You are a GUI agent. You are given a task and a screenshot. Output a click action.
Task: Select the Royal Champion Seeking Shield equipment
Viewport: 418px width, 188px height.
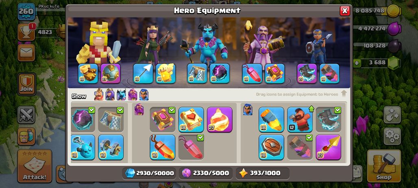[x=271, y=147]
